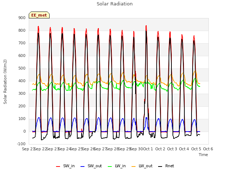The image size is (230, 173).
Task: Click the 700 y-axis tick label
Action: click(22, 43)
